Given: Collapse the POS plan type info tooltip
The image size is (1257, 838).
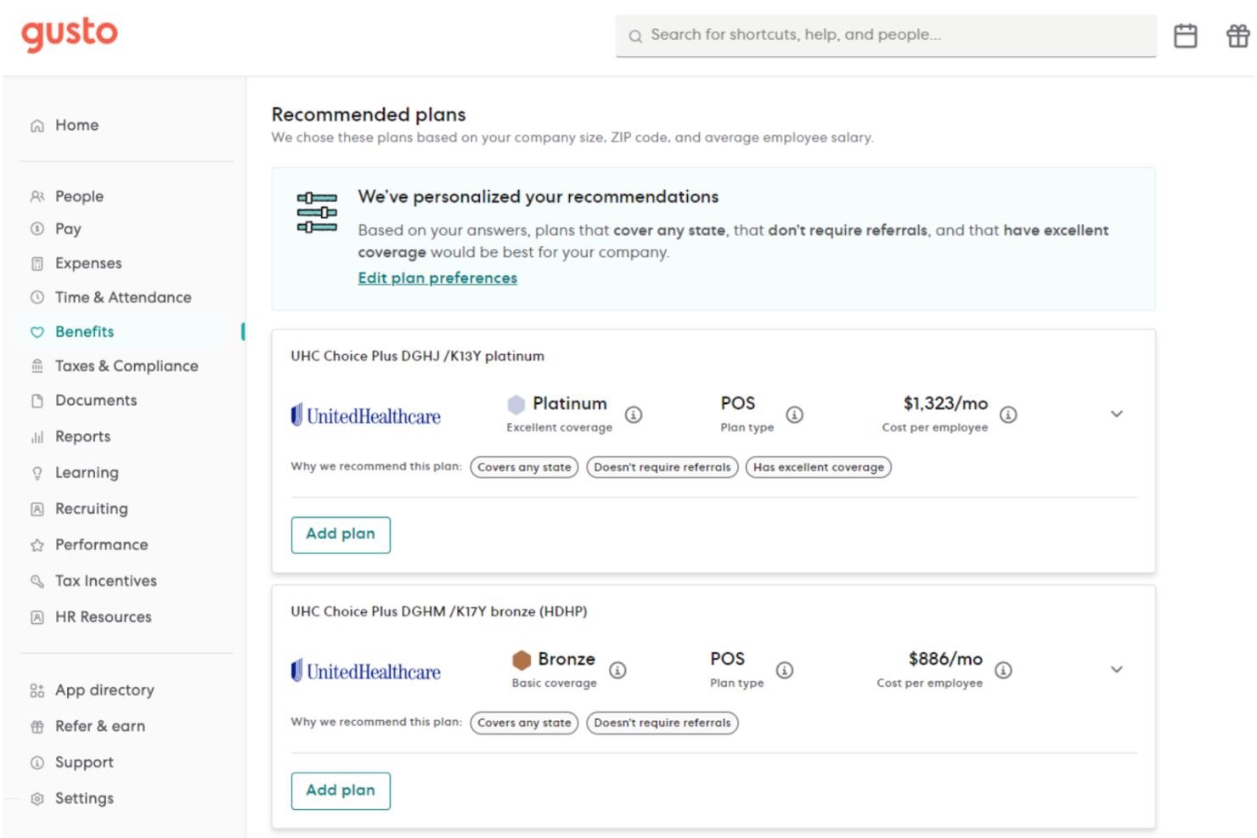Looking at the screenshot, I should click(795, 414).
